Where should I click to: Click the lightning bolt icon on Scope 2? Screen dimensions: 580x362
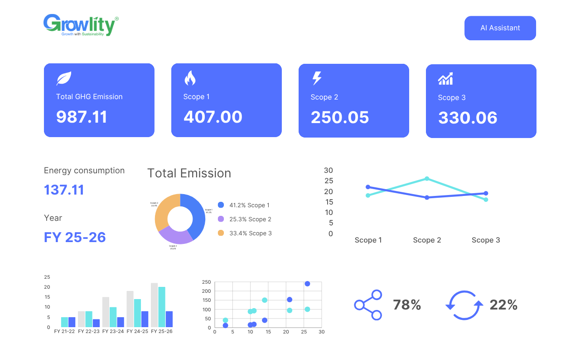point(317,78)
